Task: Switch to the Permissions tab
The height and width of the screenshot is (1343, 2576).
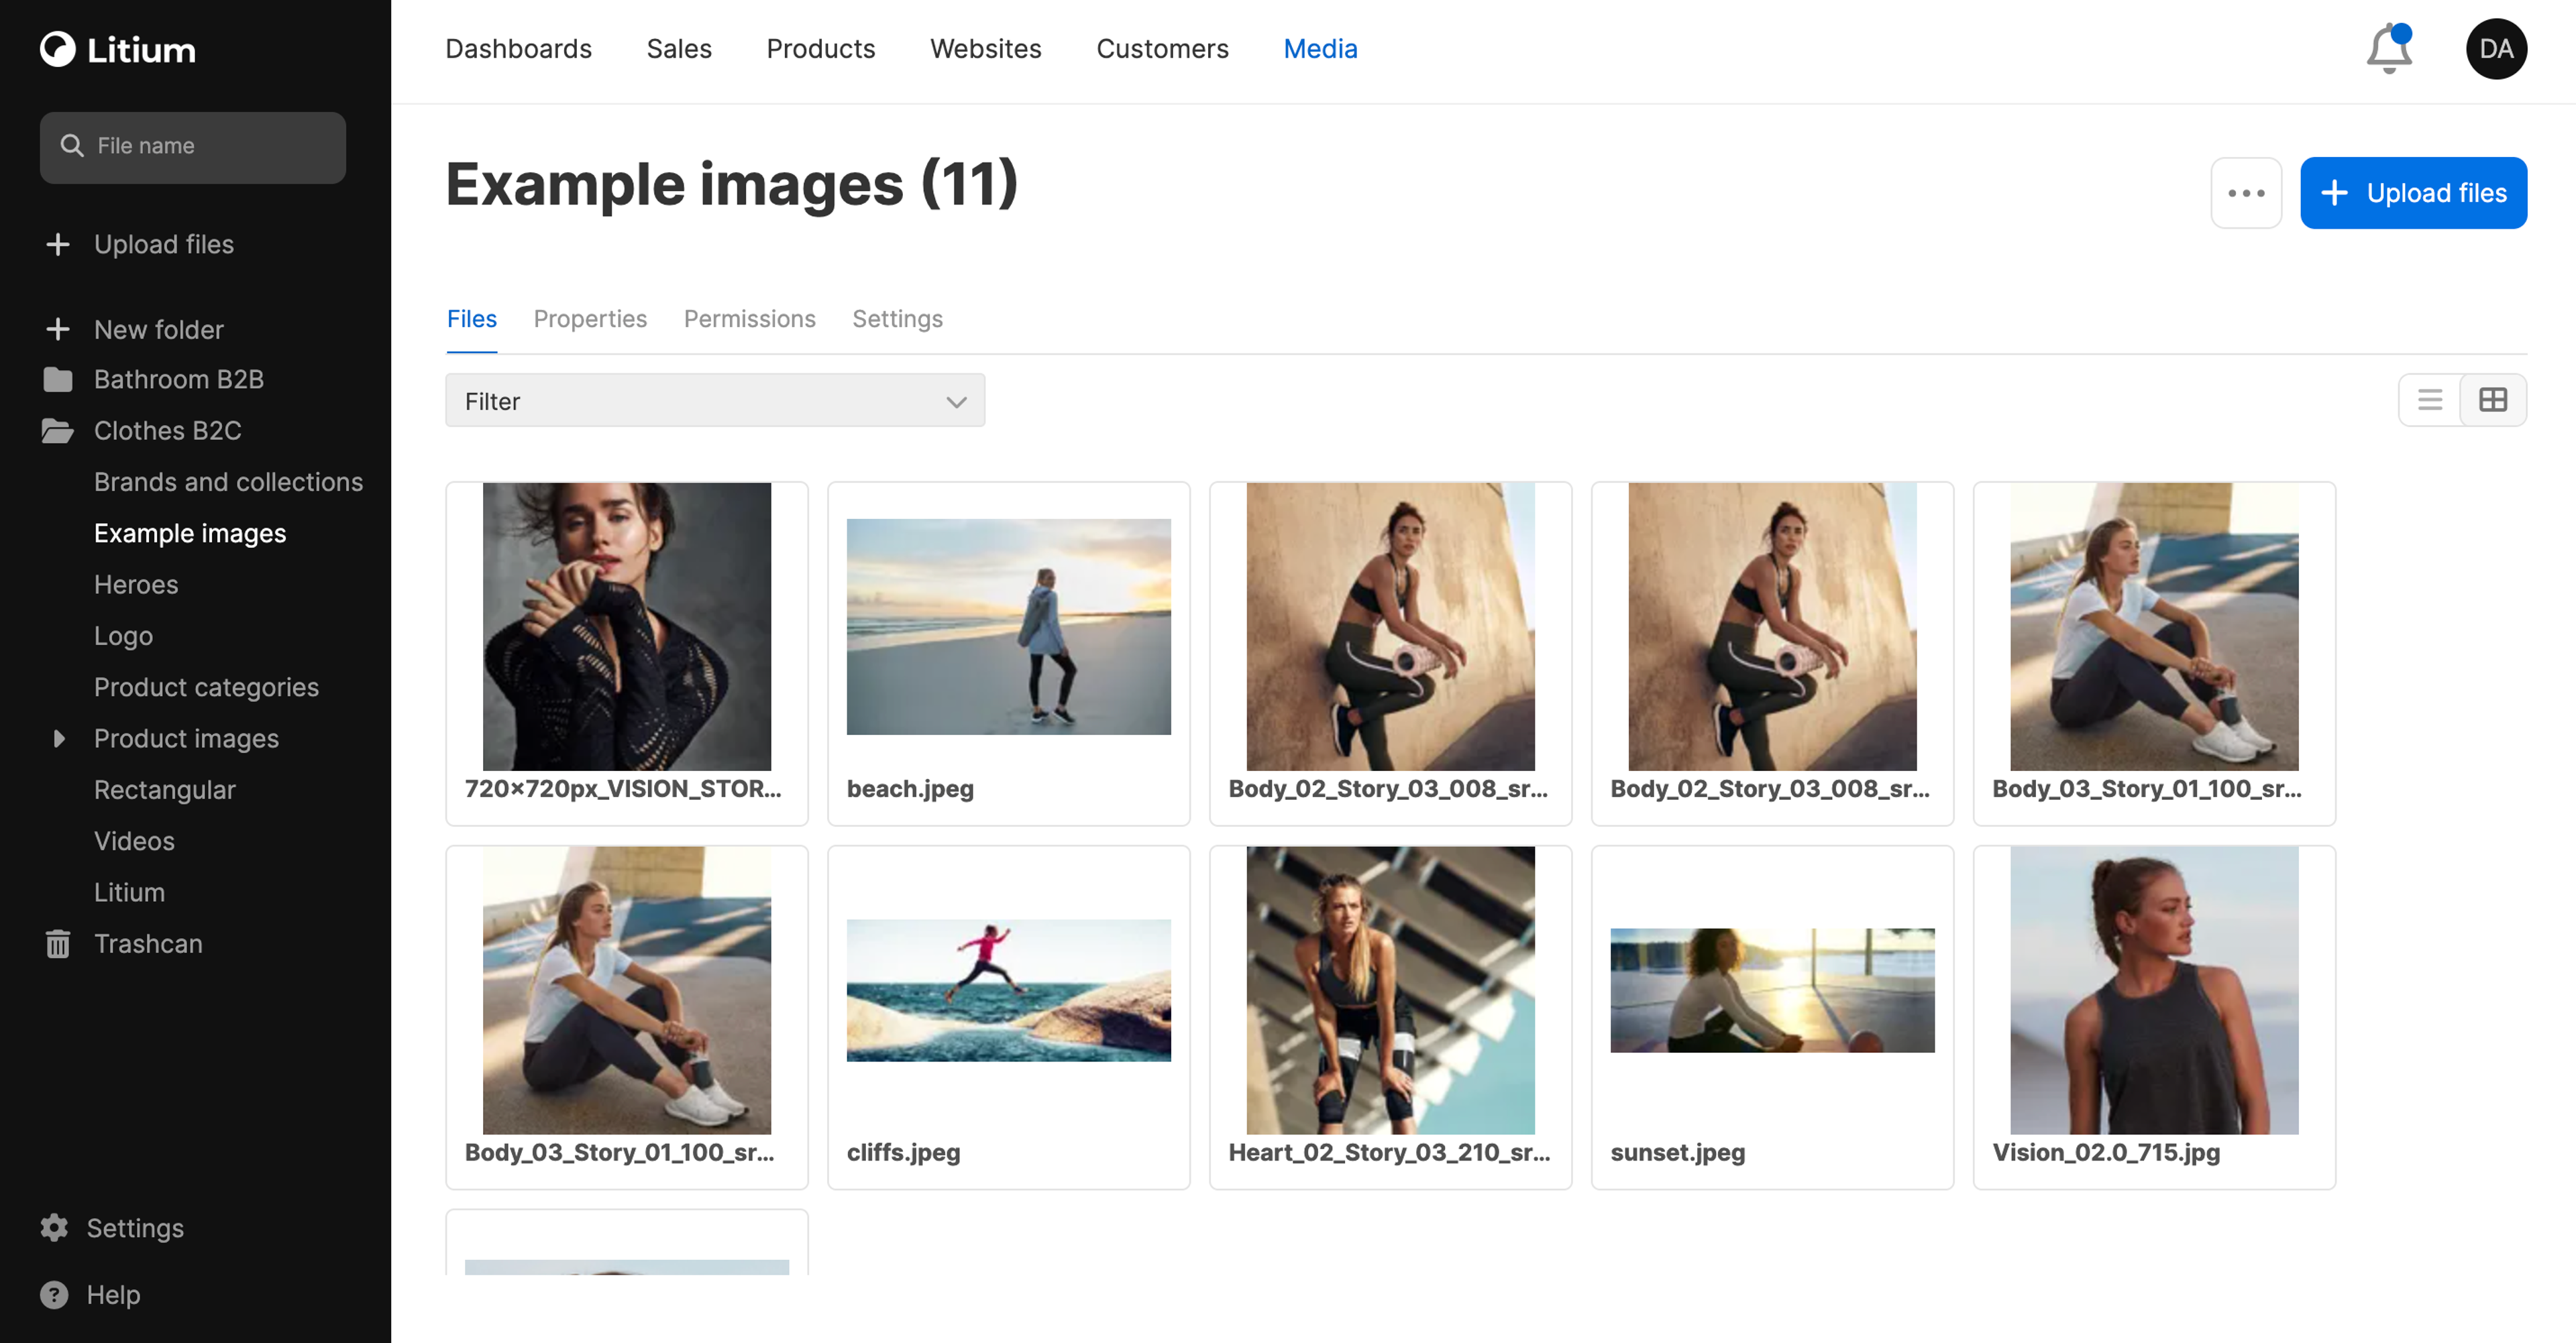Action: pyautogui.click(x=750, y=318)
